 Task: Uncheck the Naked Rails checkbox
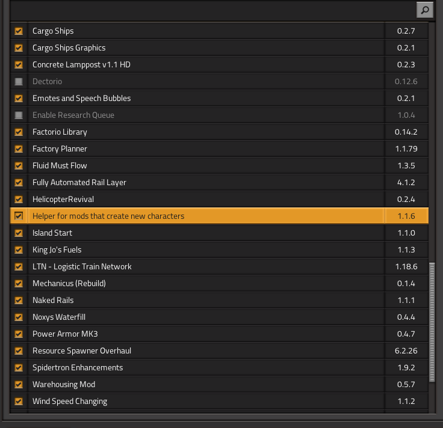(19, 300)
